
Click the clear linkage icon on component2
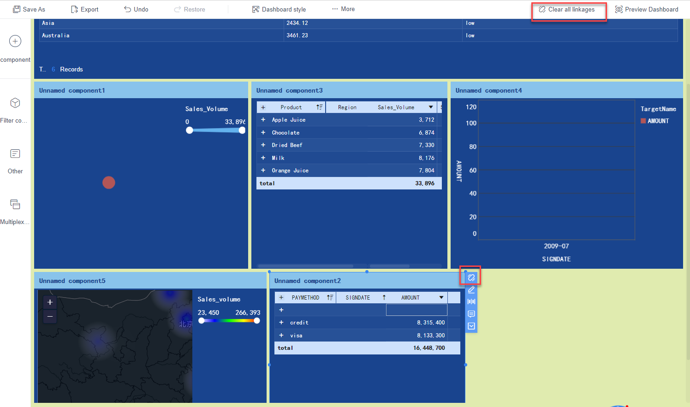tap(471, 277)
